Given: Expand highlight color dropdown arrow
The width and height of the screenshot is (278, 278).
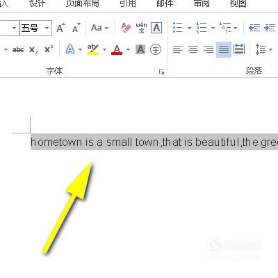Looking at the screenshot, I should 104,49.
